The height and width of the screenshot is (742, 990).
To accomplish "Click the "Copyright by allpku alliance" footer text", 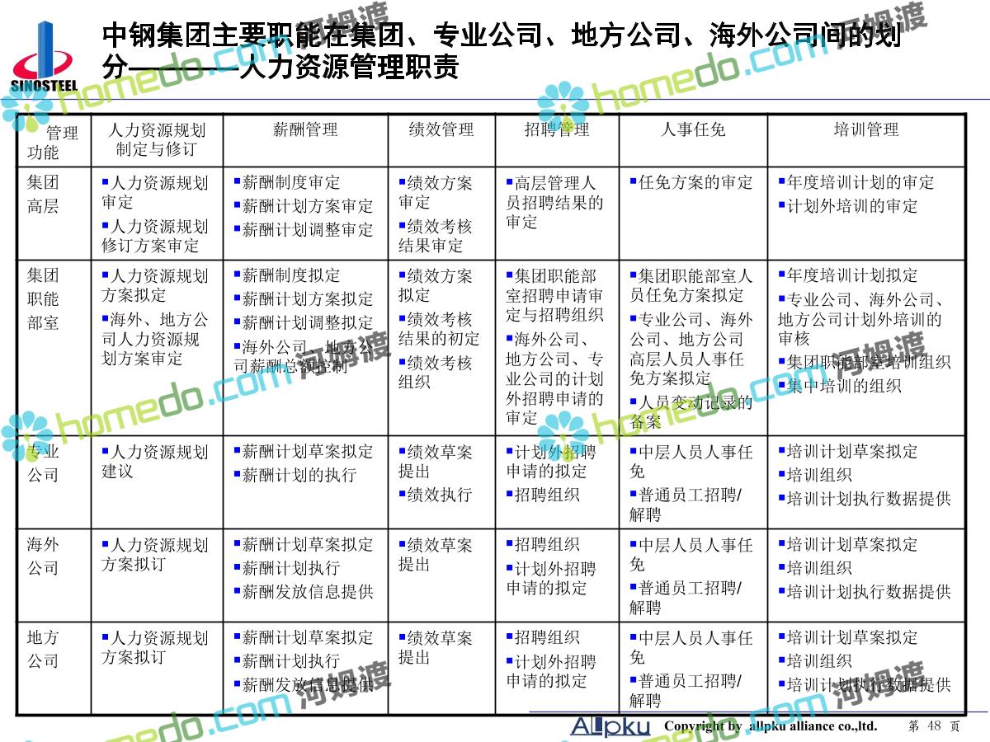I will [771, 726].
